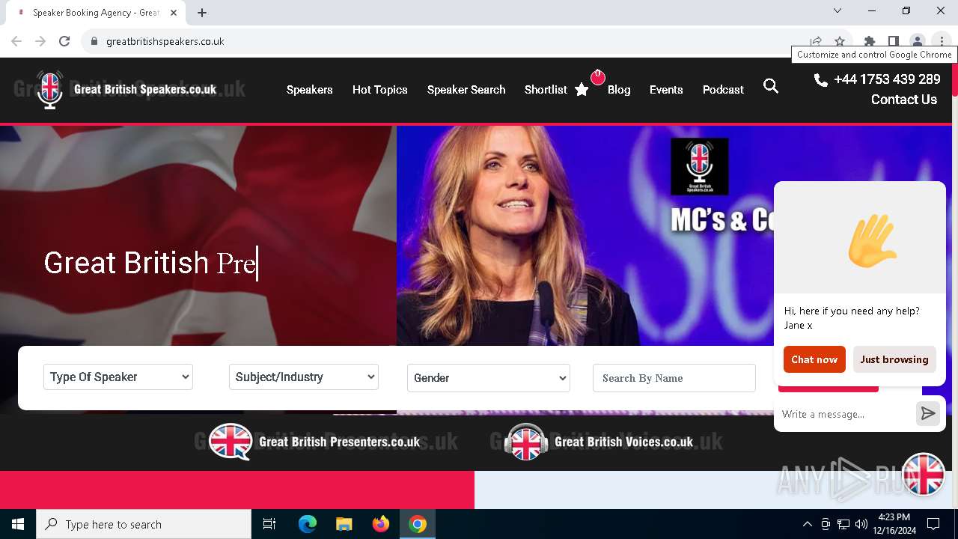Expand the Subject/Industry dropdown
The image size is (958, 539).
point(304,377)
